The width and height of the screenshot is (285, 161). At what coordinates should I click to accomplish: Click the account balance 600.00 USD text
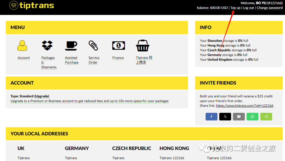click(212, 8)
